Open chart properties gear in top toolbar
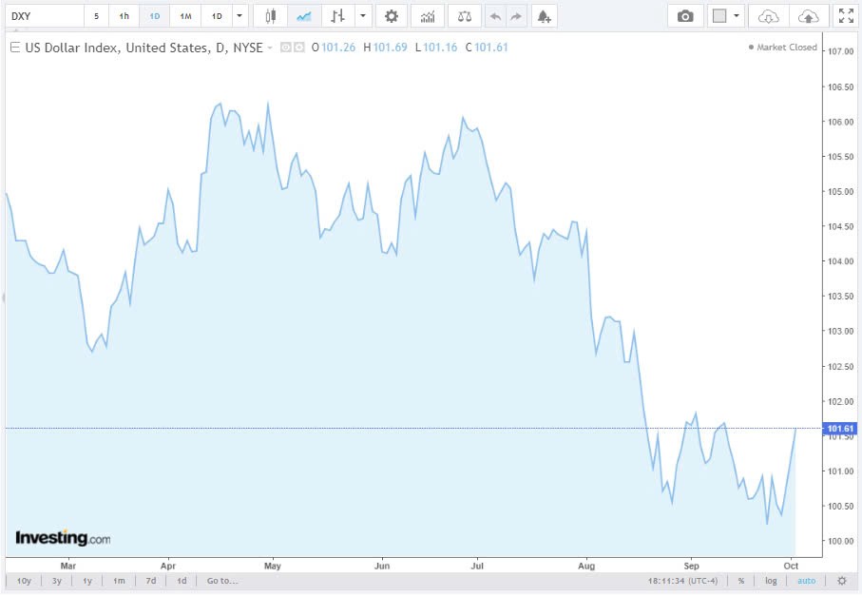This screenshot has height=596, width=862. pyautogui.click(x=391, y=16)
